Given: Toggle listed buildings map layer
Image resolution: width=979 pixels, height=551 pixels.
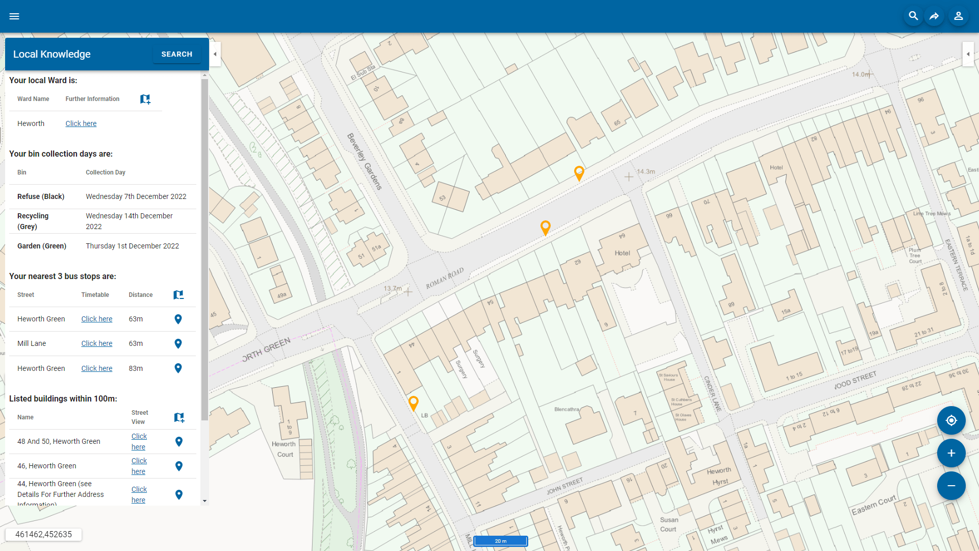Looking at the screenshot, I should [x=179, y=417].
